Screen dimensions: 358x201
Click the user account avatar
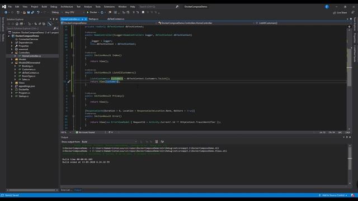(x=327, y=7)
